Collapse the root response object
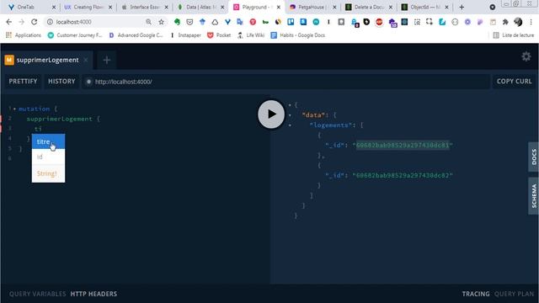This screenshot has width=539, height=303. [290, 104]
